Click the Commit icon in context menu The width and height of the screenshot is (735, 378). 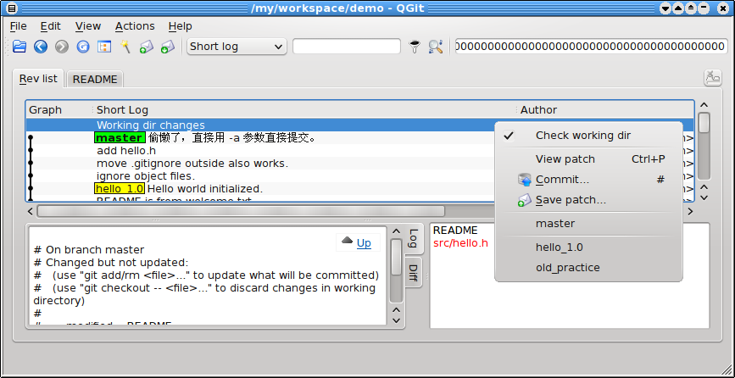[x=525, y=180]
